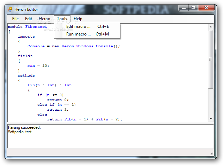
Task: Minimize the Heron Editor window
Action: coord(184,8)
